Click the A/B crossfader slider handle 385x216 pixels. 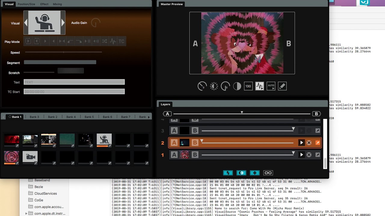tap(242, 112)
